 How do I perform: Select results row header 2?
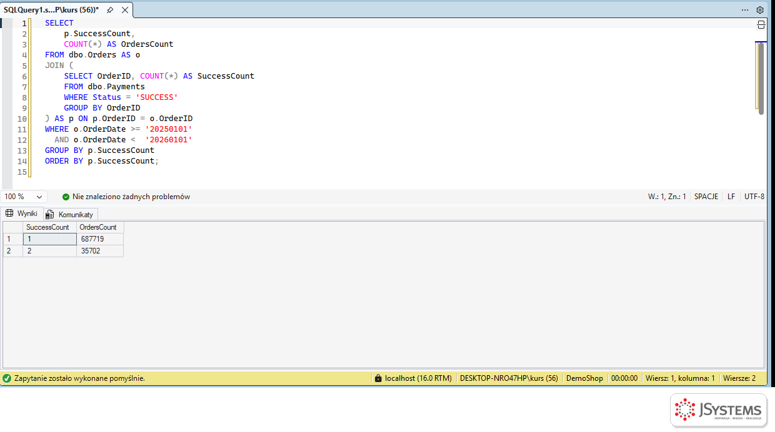pyautogui.click(x=12, y=251)
